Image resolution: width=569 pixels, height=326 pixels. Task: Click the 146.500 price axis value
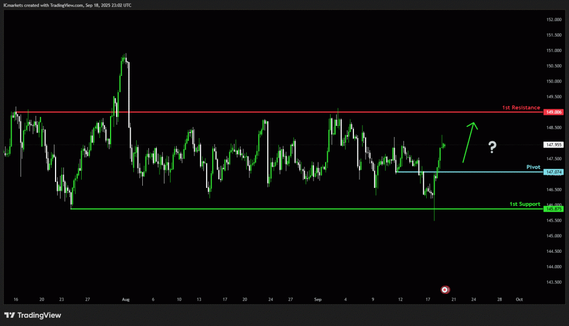(554, 190)
